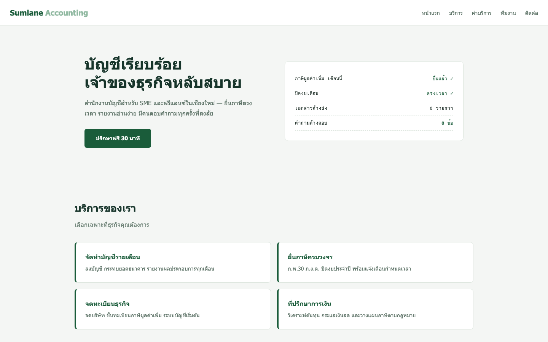Click the ตรงเวลา ✓ status
Viewport: 548px width, 342px height.
pos(440,93)
